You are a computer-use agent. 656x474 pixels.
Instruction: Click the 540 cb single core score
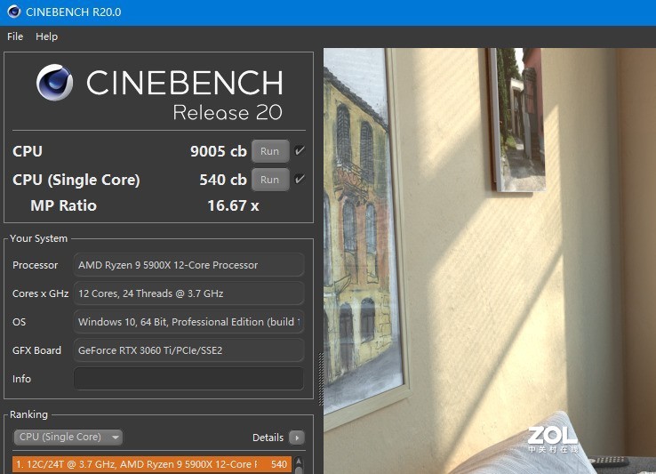click(x=223, y=180)
